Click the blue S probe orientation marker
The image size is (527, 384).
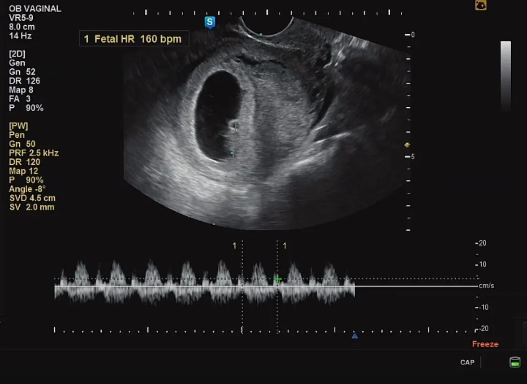click(210, 22)
